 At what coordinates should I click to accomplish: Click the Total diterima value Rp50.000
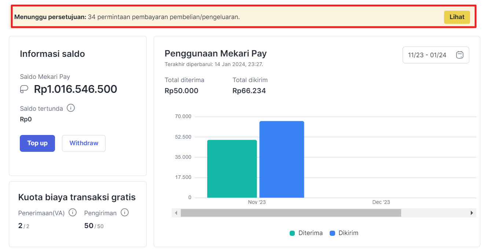(181, 91)
